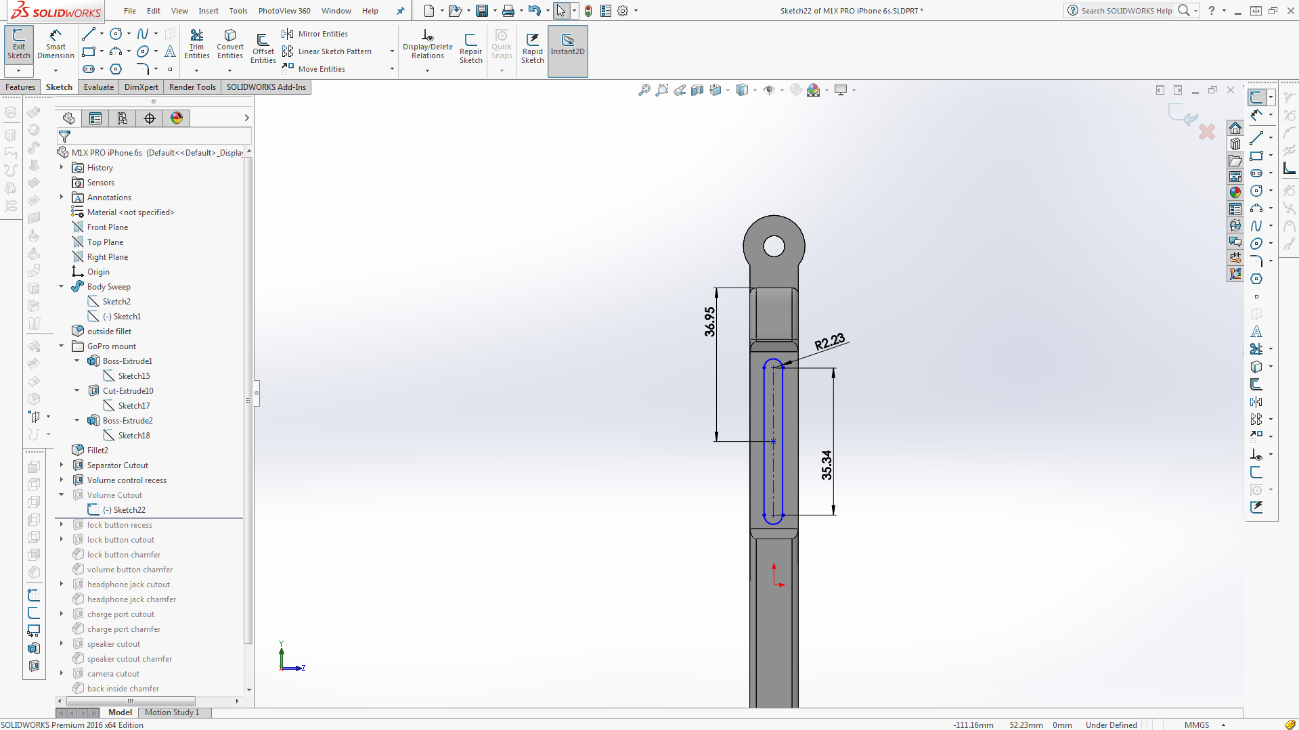Click the Undo arrow icon

(x=534, y=11)
